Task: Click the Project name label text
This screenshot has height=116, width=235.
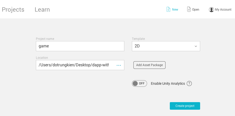Action: coord(45,39)
